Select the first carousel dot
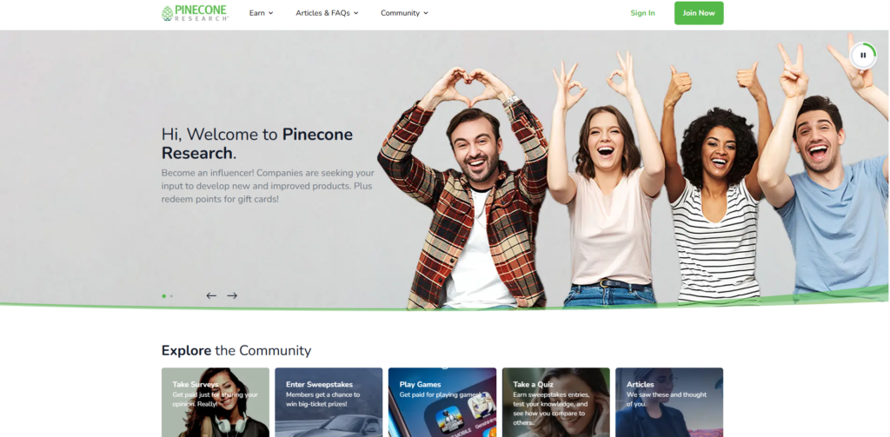890x437 pixels. click(x=164, y=295)
